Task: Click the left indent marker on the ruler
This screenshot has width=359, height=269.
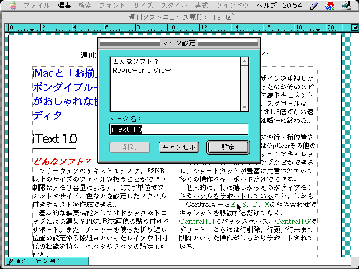Action: pos(33,30)
